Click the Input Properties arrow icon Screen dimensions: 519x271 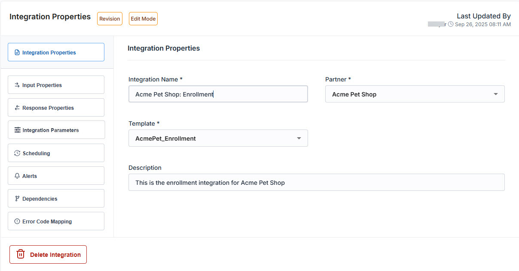click(x=17, y=85)
